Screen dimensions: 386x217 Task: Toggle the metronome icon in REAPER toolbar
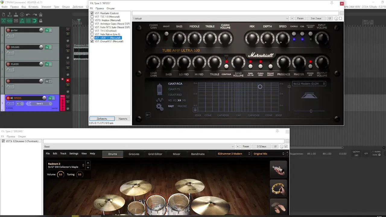(41, 14)
